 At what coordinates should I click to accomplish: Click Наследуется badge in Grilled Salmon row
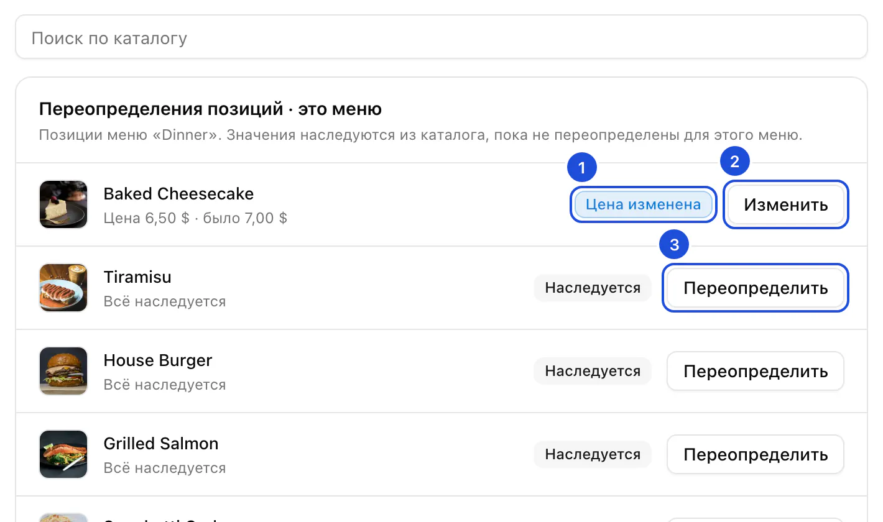point(593,454)
